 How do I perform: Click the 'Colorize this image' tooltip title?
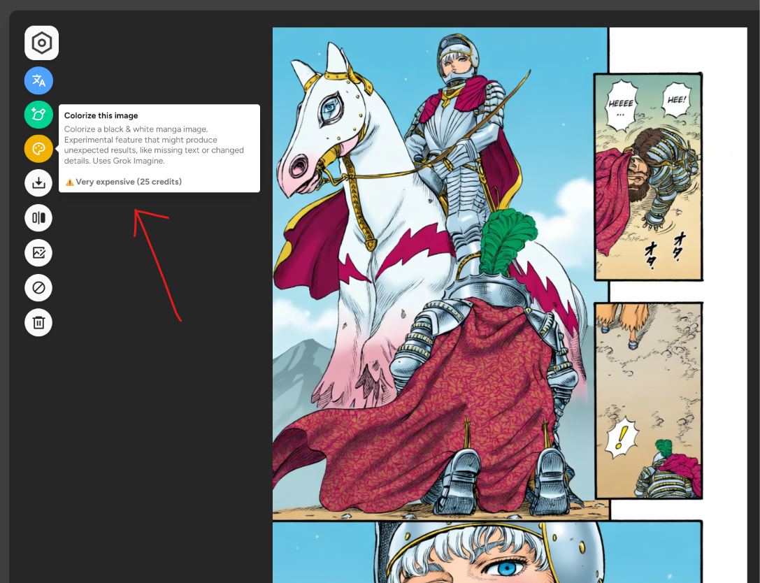(x=101, y=115)
